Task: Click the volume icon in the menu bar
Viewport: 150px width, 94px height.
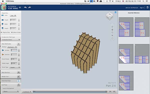Action: pyautogui.click(x=113, y=1)
